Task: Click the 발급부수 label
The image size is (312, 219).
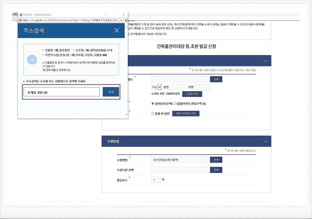Action: coord(122,180)
